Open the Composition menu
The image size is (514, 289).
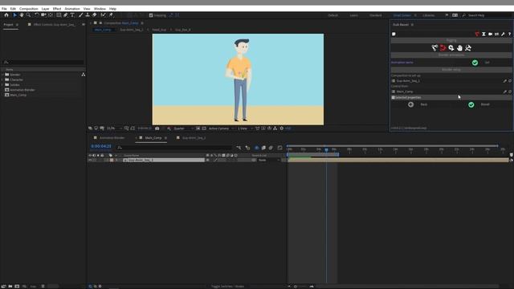(29, 9)
